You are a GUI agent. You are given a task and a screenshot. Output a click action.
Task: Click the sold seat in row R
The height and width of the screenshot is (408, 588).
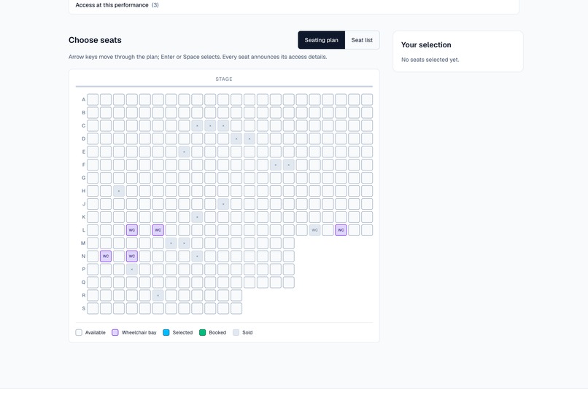(158, 296)
